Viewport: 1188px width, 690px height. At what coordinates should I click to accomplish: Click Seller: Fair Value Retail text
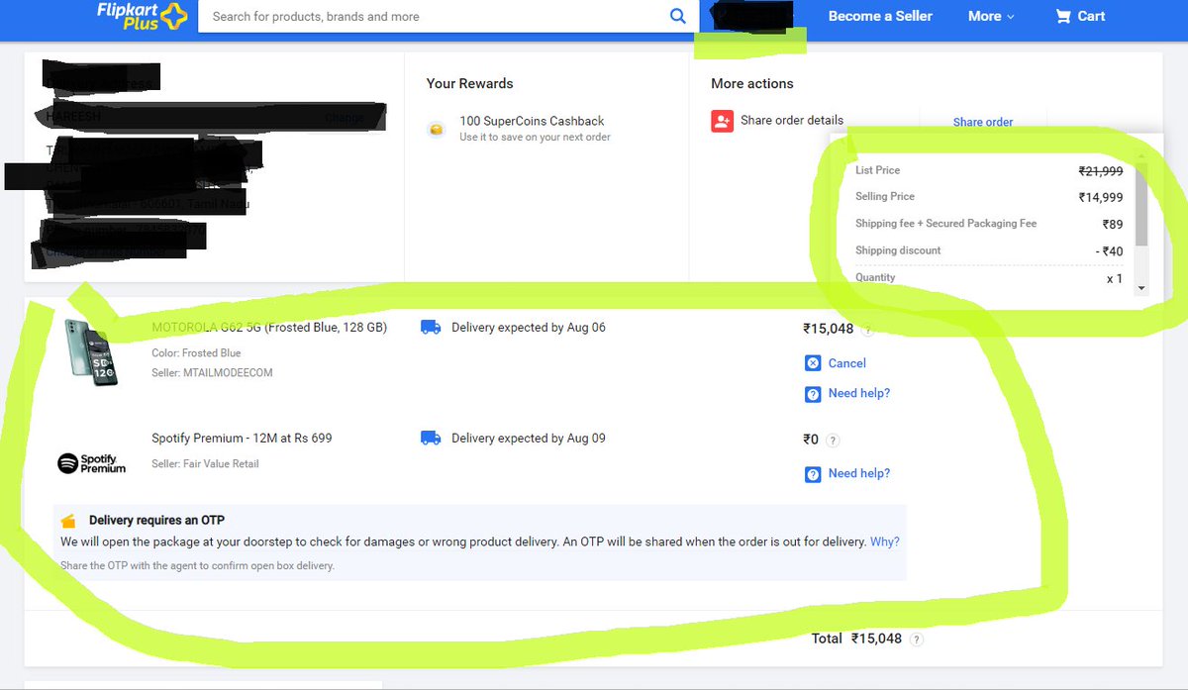tap(205, 463)
